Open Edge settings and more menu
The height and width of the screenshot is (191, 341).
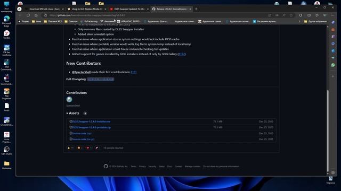click(x=332, y=15)
